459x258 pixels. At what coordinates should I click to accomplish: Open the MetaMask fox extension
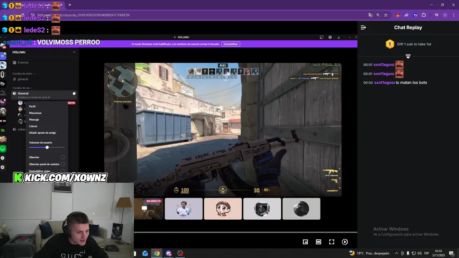point(398,15)
